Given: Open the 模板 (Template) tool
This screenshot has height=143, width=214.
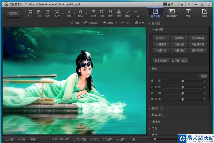Looking at the screenshot, I should coord(119,14).
